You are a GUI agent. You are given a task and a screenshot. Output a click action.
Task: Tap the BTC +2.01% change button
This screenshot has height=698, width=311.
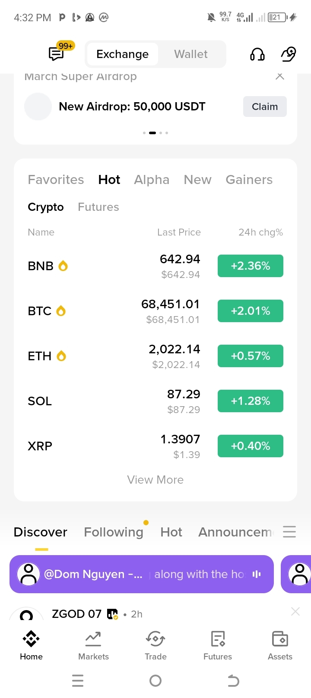point(251,311)
